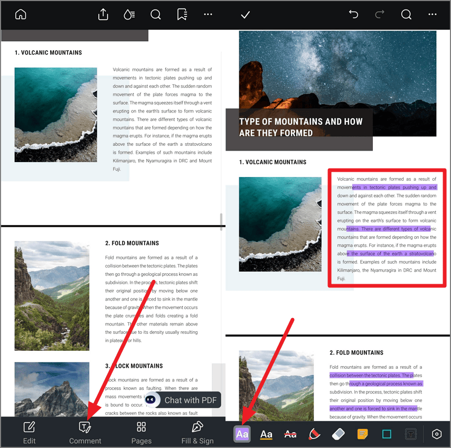This screenshot has height=448, width=451.
Task: Tap the left panel scrollbar handle
Action: 221,222
